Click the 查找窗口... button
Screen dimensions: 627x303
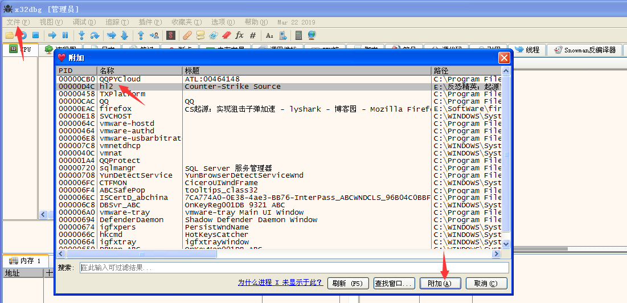[x=393, y=284]
